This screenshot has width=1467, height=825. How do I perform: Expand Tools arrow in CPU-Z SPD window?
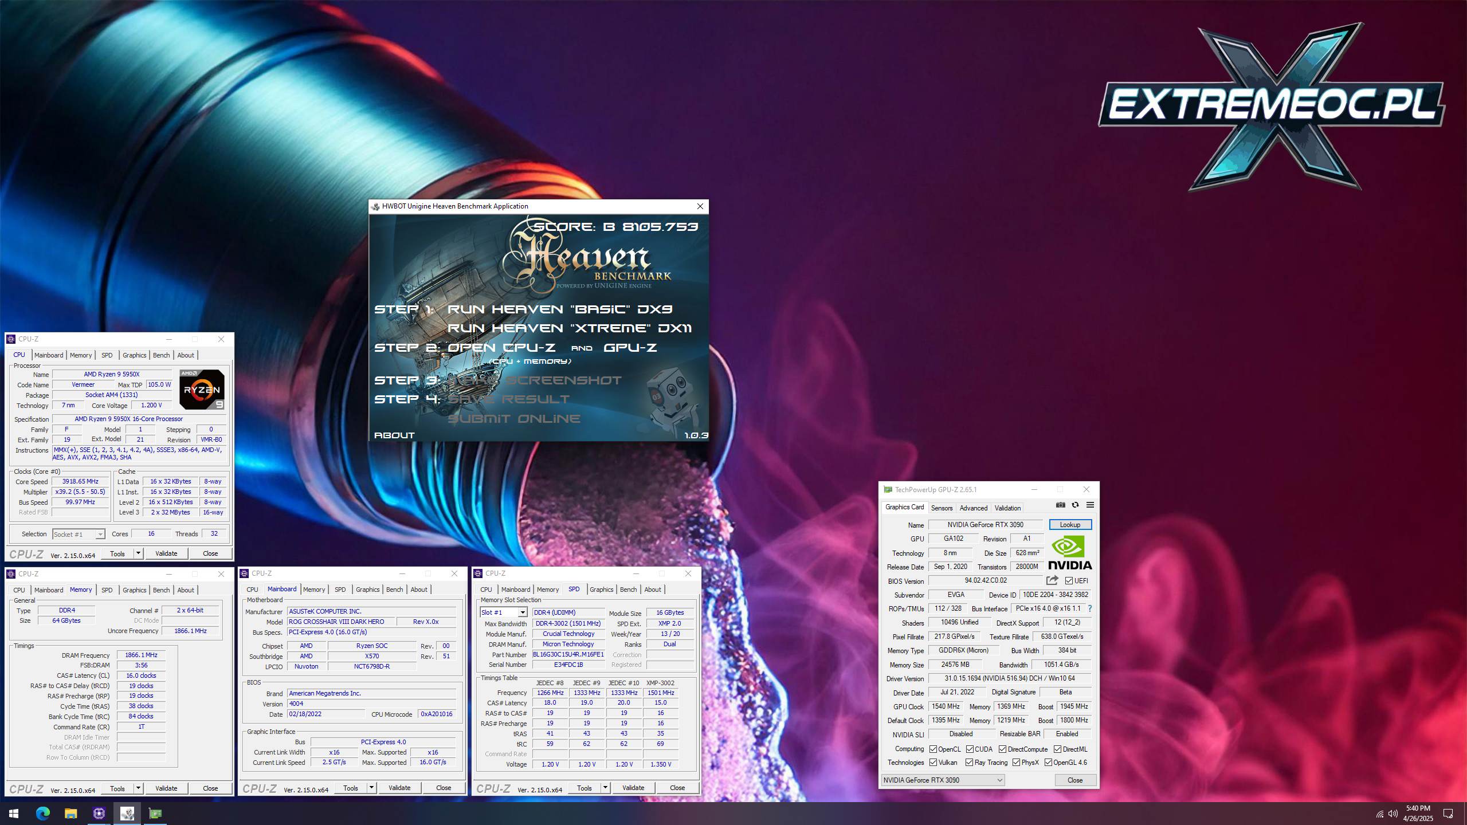click(x=605, y=788)
